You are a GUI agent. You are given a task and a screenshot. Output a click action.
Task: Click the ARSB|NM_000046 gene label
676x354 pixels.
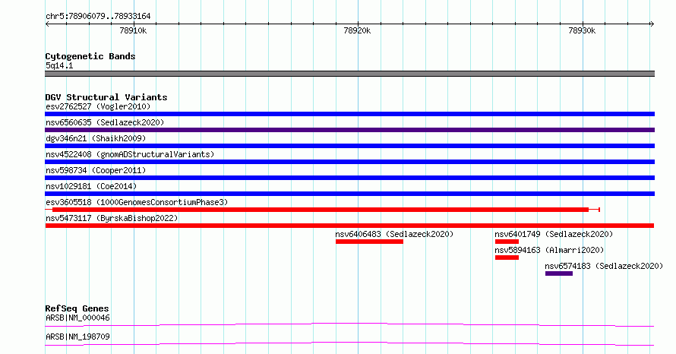77,318
